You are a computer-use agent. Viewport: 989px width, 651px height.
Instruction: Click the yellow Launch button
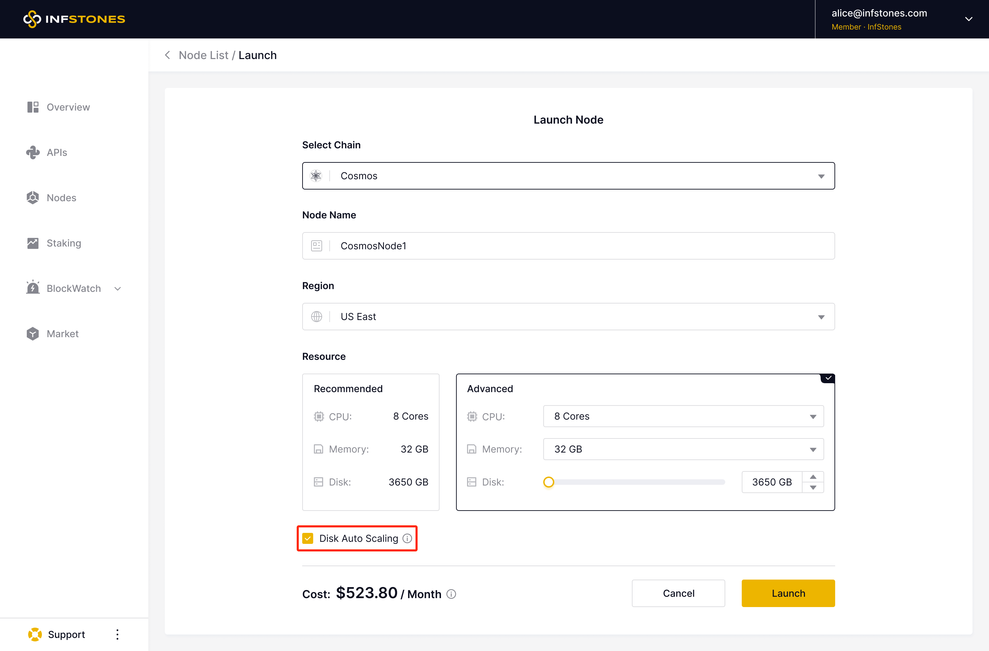coord(788,593)
